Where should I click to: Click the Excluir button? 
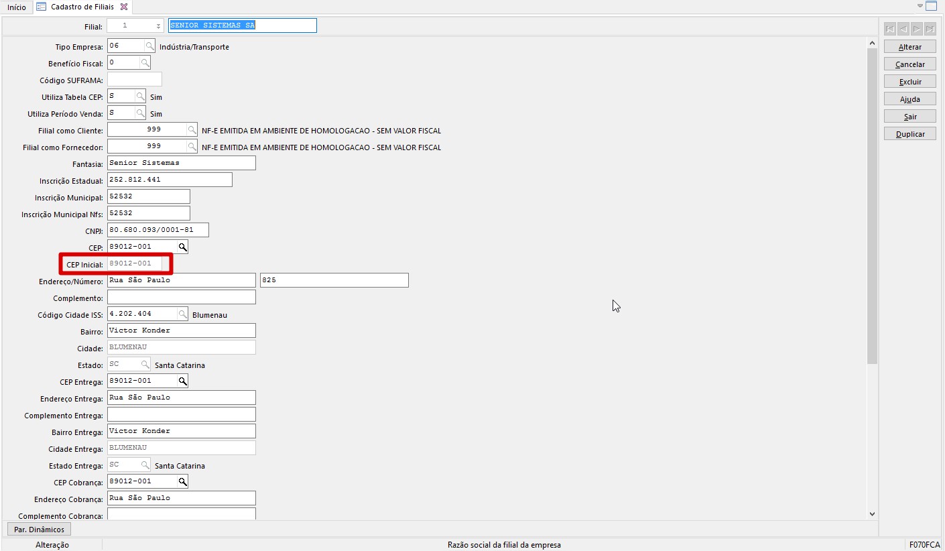pyautogui.click(x=909, y=82)
